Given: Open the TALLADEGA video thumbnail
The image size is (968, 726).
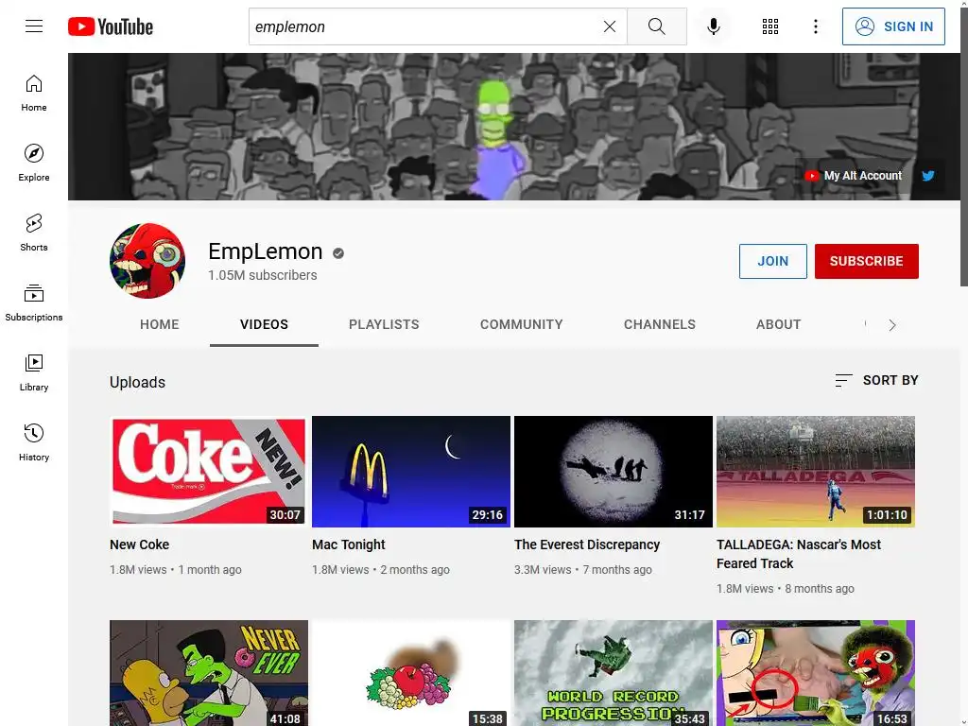Looking at the screenshot, I should pyautogui.click(x=816, y=472).
